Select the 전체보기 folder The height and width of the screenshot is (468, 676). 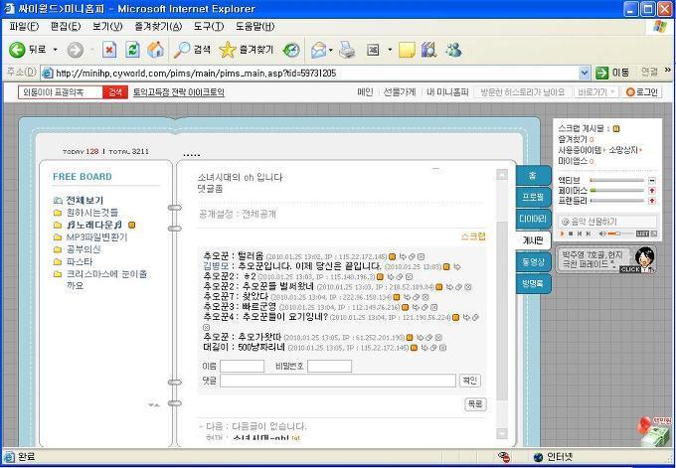click(x=79, y=201)
